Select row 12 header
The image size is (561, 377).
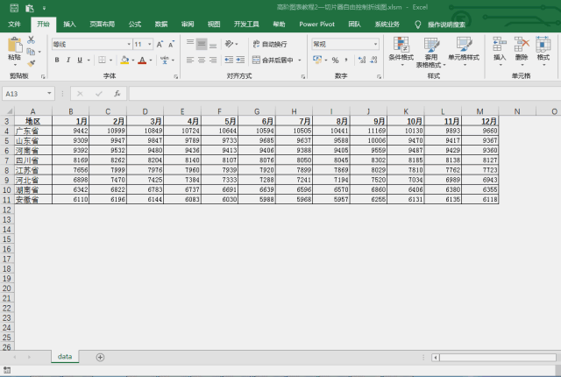[7, 210]
